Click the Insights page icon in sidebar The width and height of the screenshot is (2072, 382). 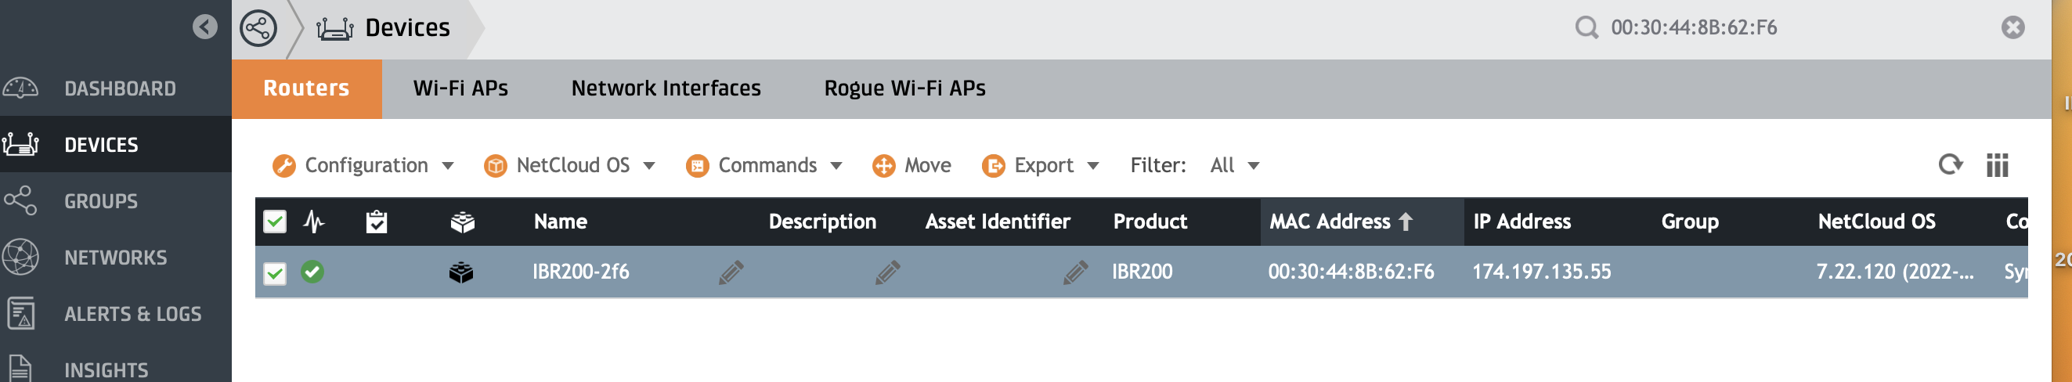(x=20, y=369)
